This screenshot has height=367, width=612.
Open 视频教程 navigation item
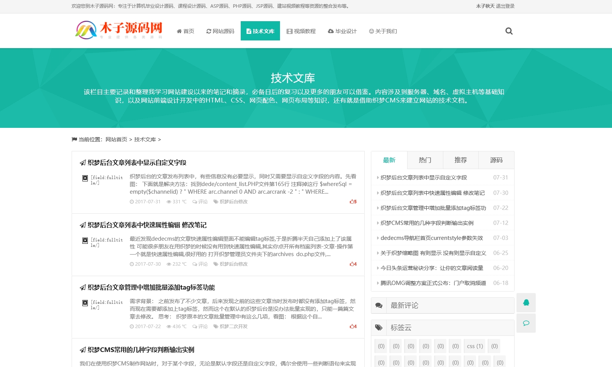(x=301, y=31)
